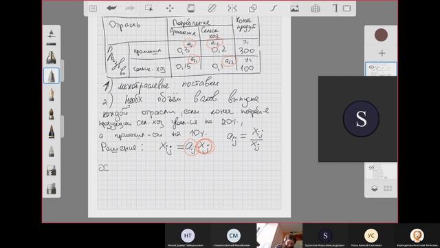This screenshot has height=248, width=440.
Task: Activate the Transform move tool
Action: 170,8
